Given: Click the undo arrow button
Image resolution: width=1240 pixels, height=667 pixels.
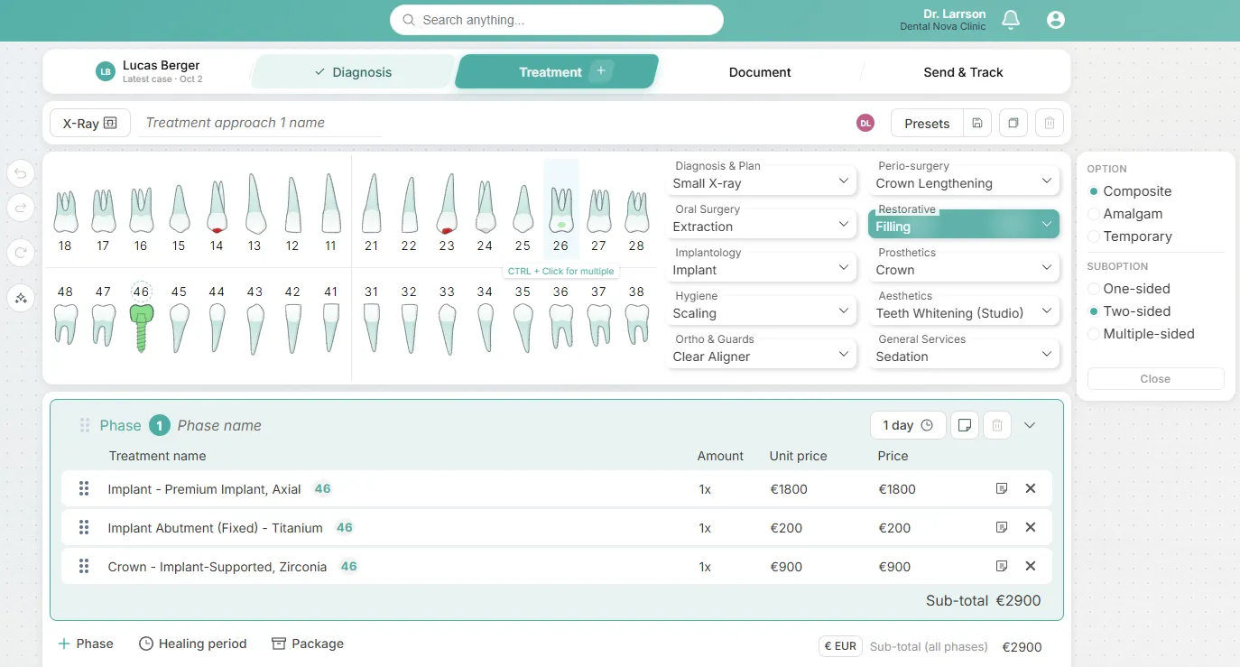Looking at the screenshot, I should 21,173.
